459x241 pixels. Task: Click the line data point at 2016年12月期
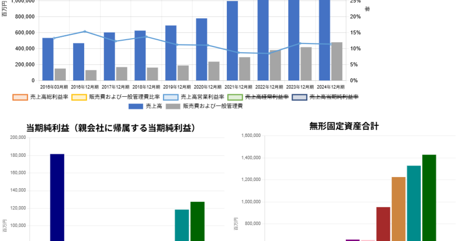pos(85,31)
